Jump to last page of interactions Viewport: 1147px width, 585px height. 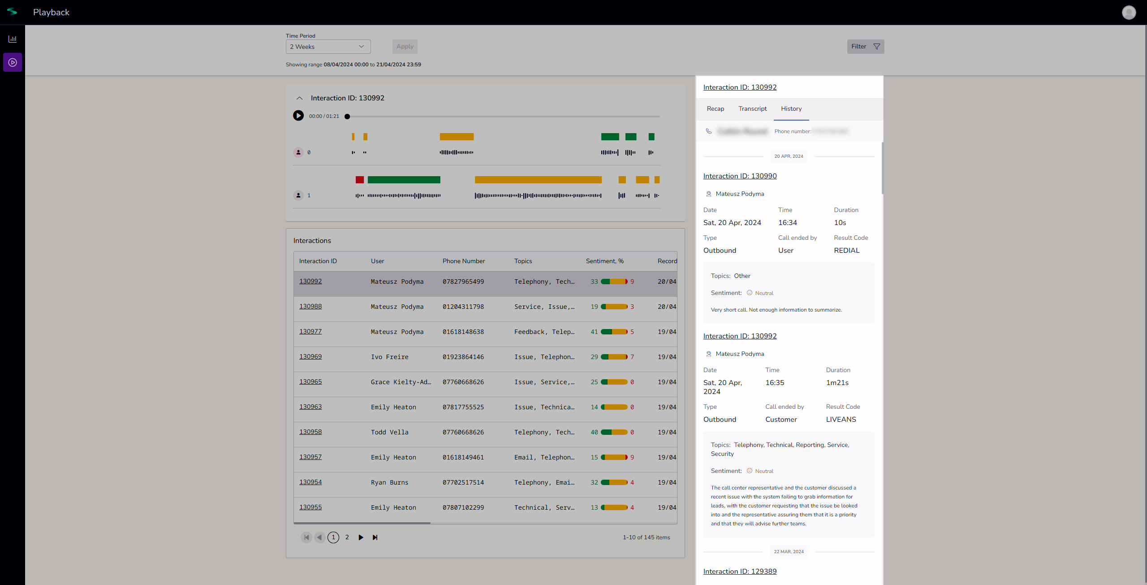pos(375,537)
